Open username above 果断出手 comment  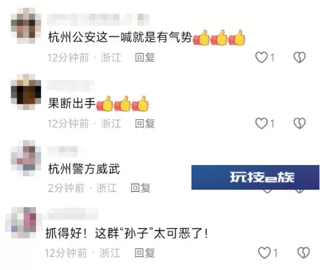click(71, 86)
